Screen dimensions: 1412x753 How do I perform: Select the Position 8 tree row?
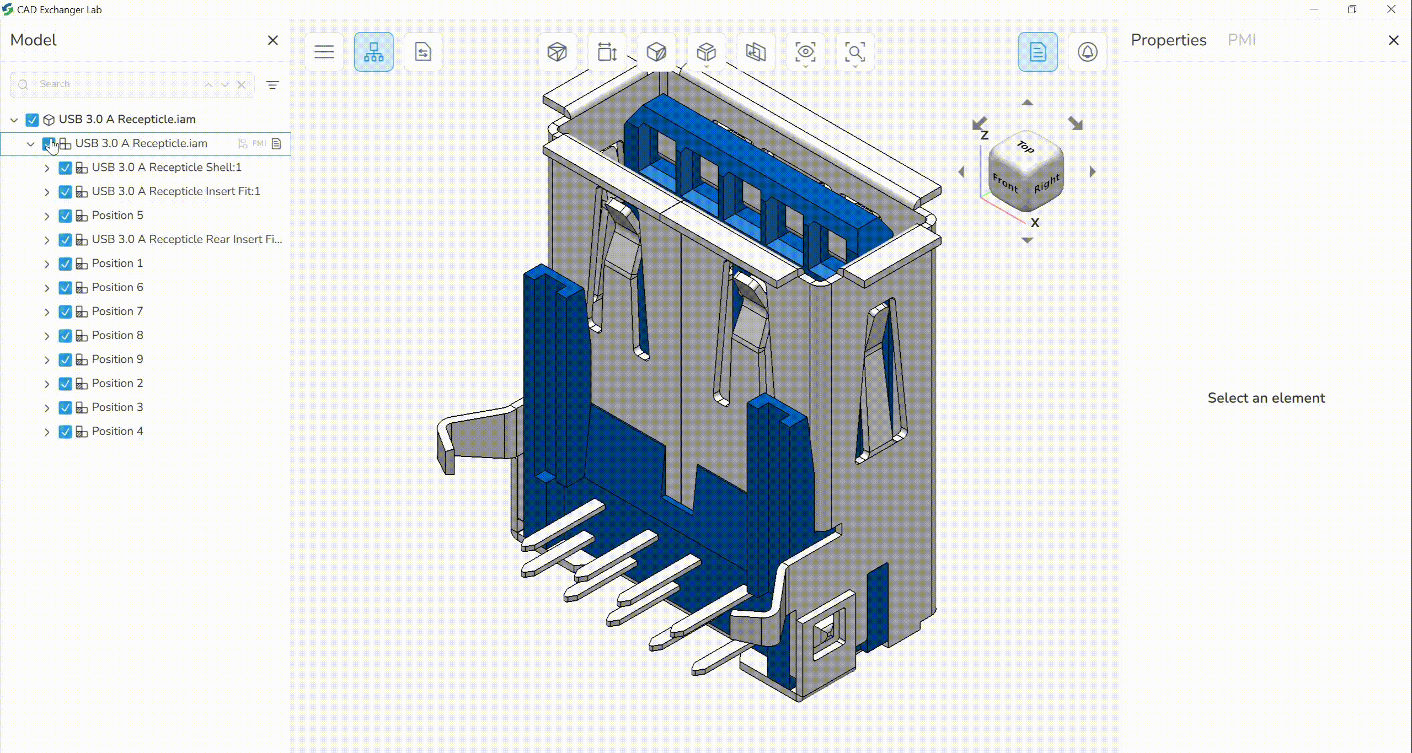coord(146,335)
